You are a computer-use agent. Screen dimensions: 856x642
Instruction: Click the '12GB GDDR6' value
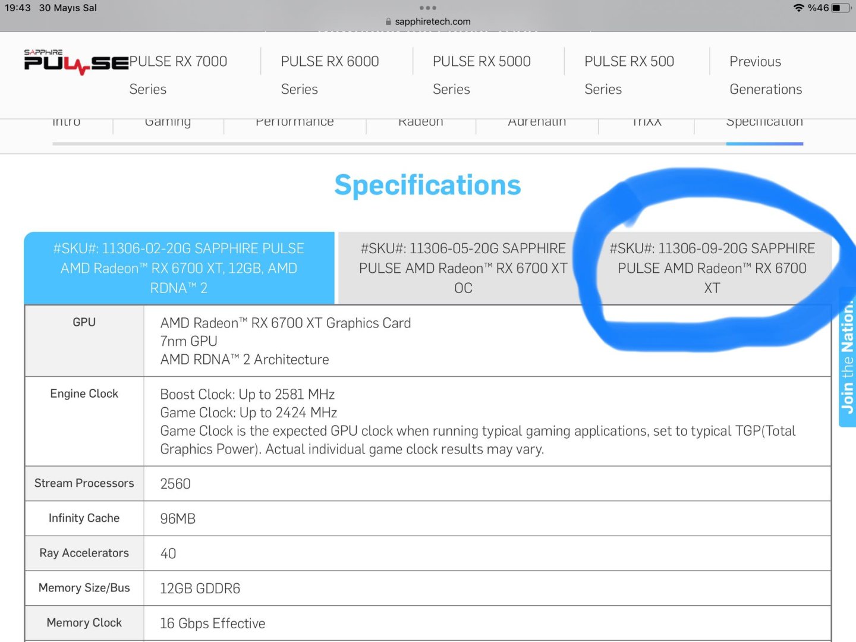point(200,588)
